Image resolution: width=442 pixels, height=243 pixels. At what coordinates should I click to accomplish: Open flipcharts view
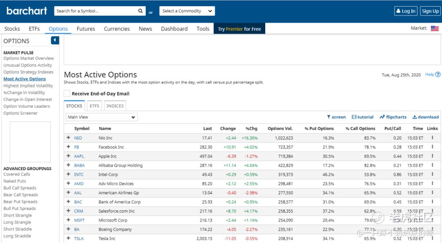(x=393, y=117)
